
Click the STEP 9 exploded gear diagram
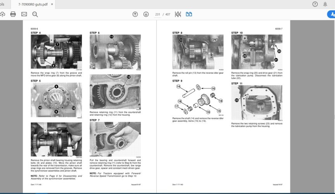tap(198, 99)
